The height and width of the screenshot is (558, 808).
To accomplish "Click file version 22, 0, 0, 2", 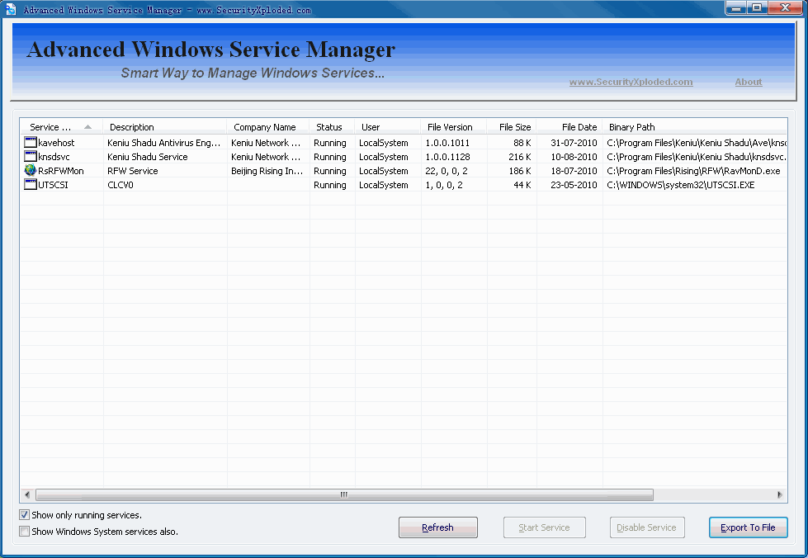I will (x=447, y=171).
